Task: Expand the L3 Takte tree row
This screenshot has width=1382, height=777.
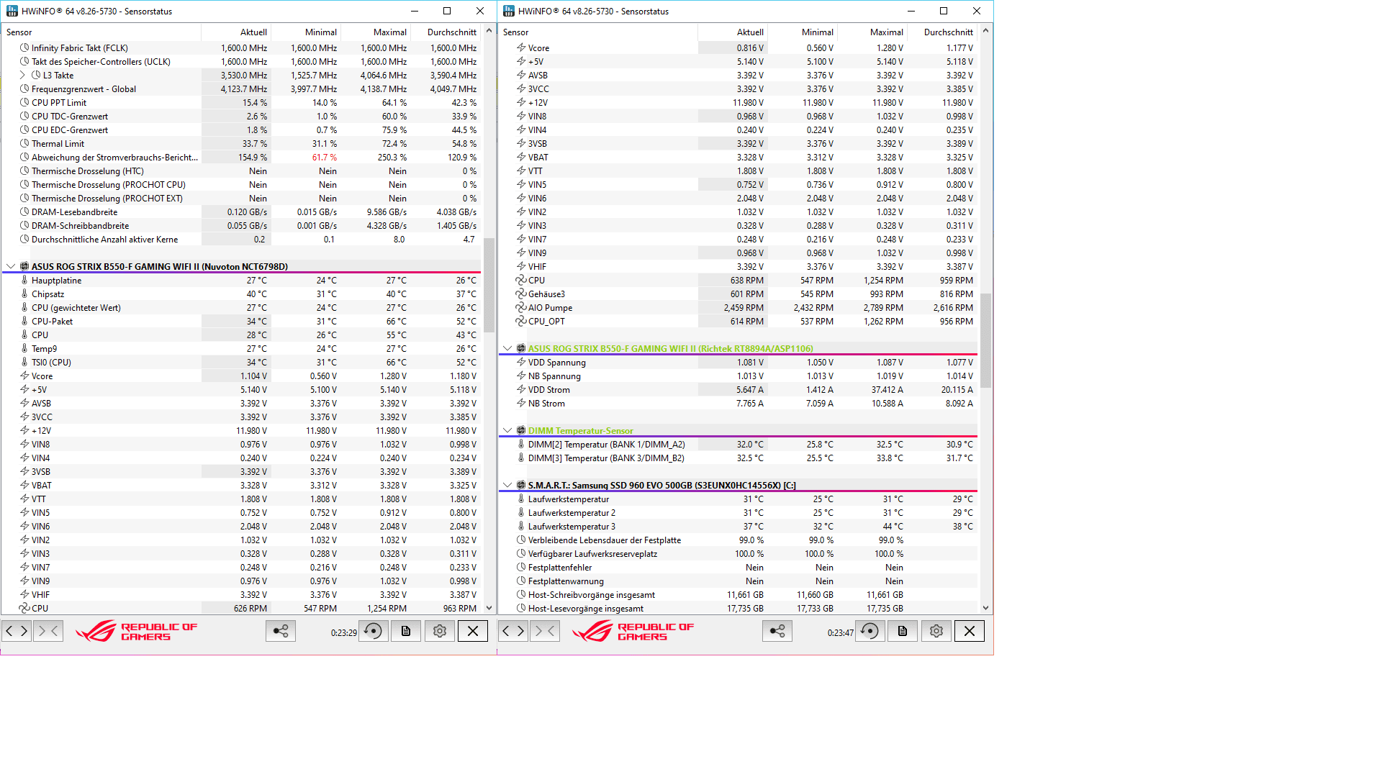Action: click(22, 75)
